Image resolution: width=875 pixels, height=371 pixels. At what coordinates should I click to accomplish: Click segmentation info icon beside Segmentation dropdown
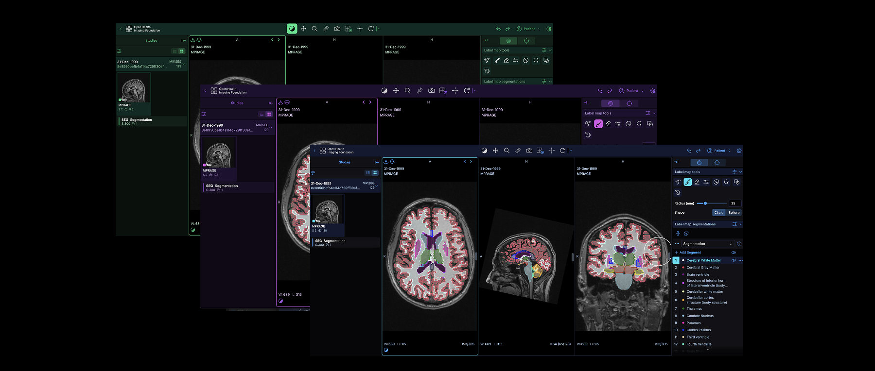pos(739,244)
